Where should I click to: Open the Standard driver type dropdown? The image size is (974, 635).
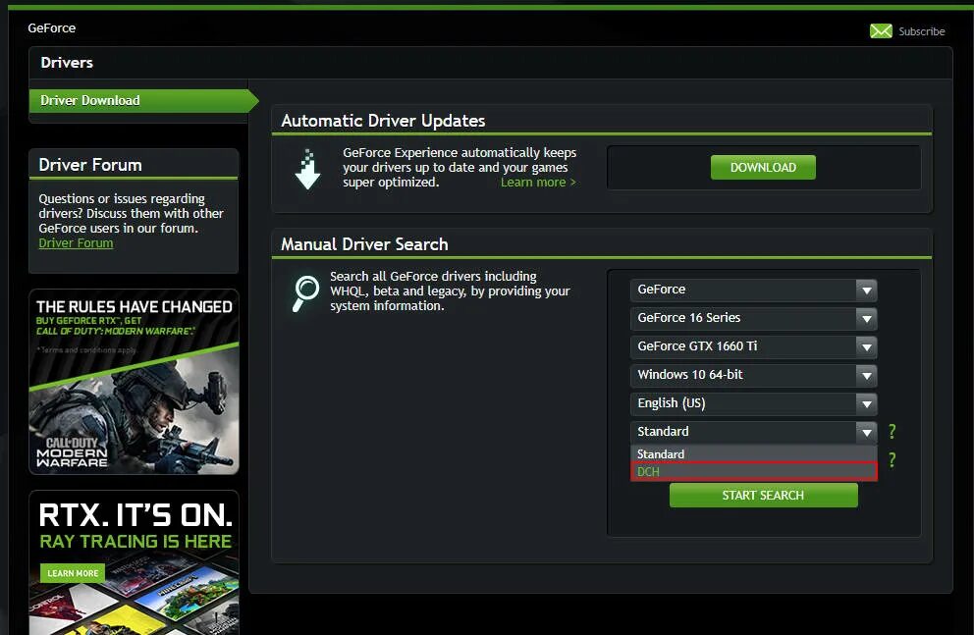[x=753, y=432]
